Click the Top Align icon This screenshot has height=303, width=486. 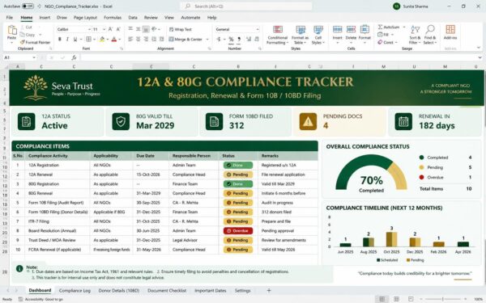pyautogui.click(x=130, y=29)
